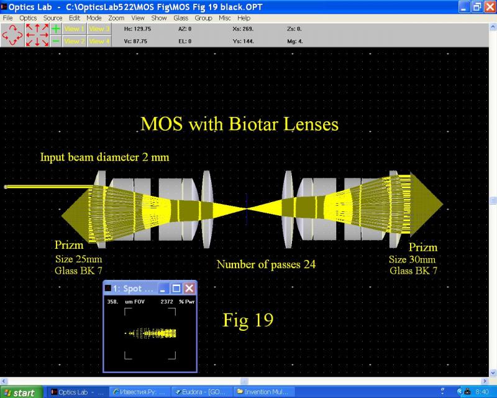Zoom in with the green plus icon
Image resolution: width=497 pixels, height=398 pixels.
pyautogui.click(x=56, y=29)
